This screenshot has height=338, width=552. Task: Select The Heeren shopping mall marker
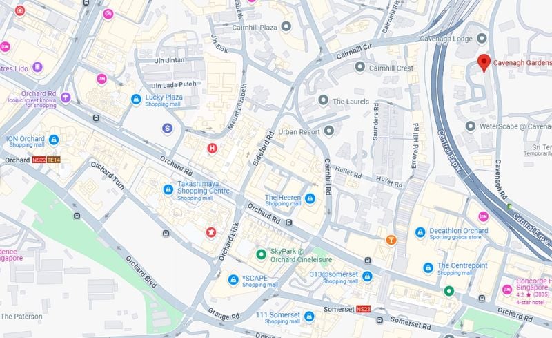(x=310, y=198)
